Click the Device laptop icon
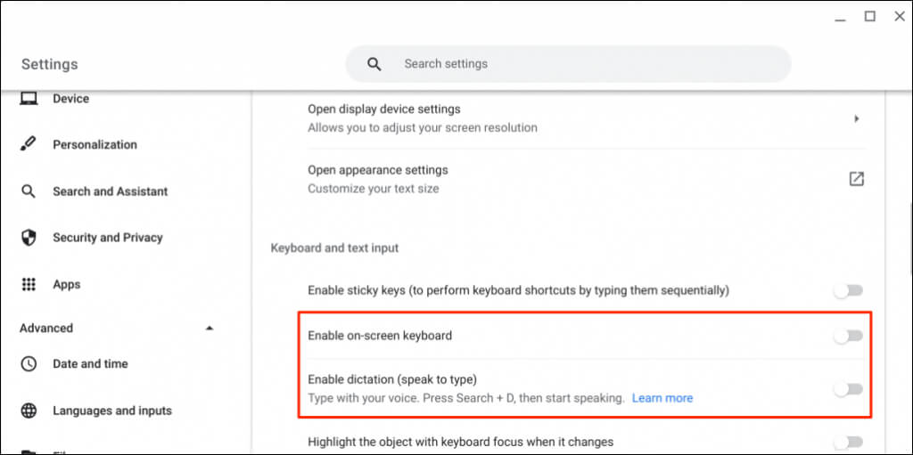 29,99
